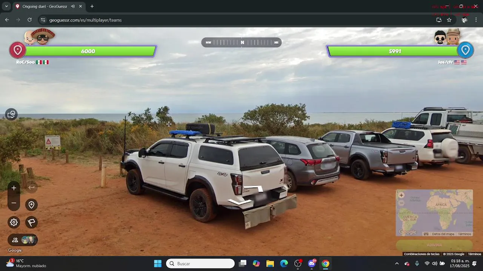Open Chrome three-dot menu
483x271 pixels.
(476, 20)
